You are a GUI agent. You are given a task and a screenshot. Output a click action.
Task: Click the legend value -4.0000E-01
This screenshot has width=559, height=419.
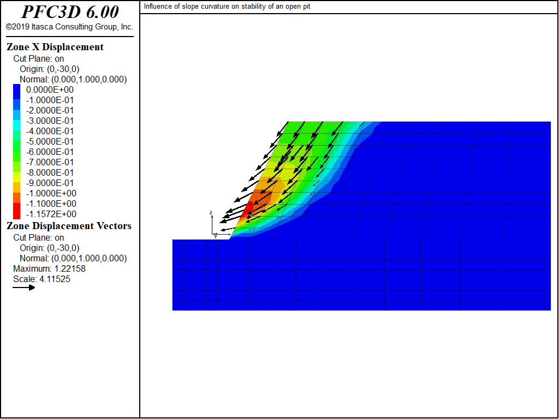[x=50, y=131]
